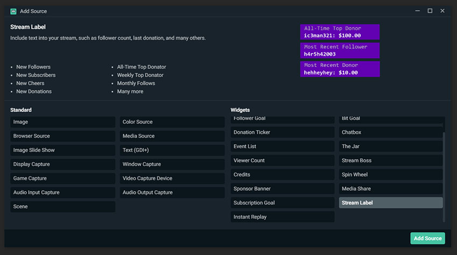Click the 'New Subscribers' bullet text

click(36, 75)
